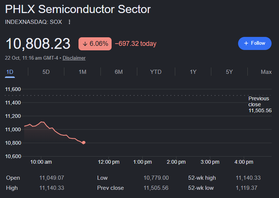Screen dimensions: 279x198
Task: Click the red 6.06% change badge
Action: [95, 44]
